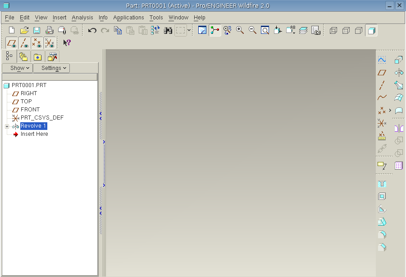Open the Tools menu
This screenshot has height=277, width=406.
tap(156, 18)
